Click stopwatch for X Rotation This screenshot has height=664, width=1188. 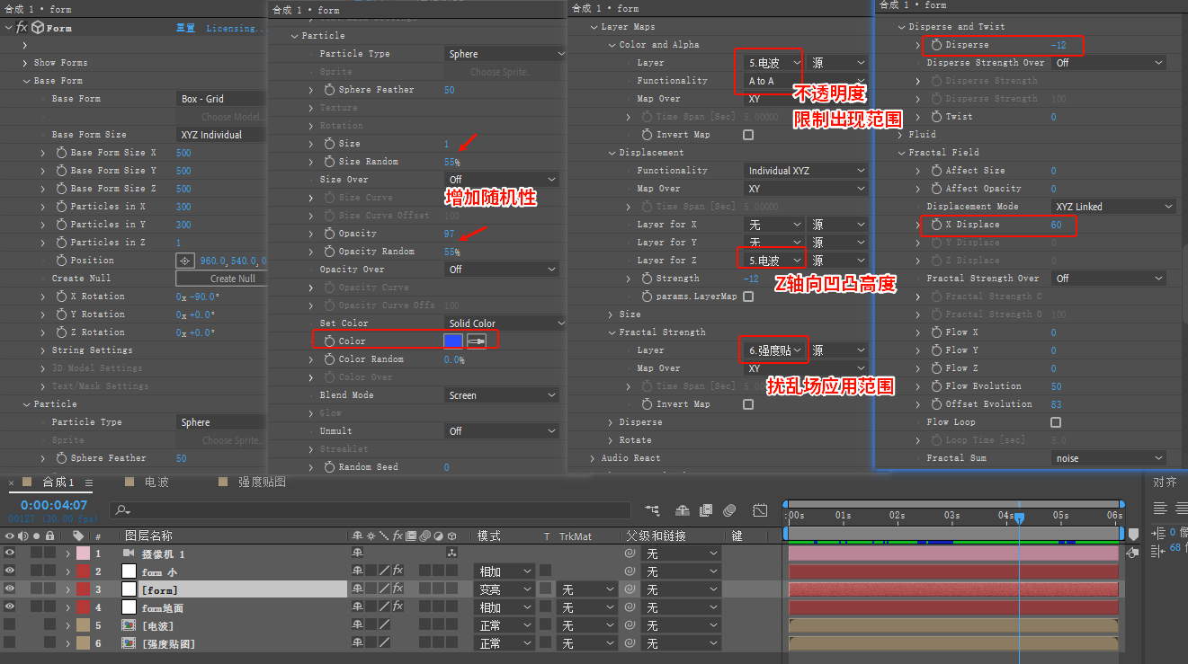pos(61,297)
